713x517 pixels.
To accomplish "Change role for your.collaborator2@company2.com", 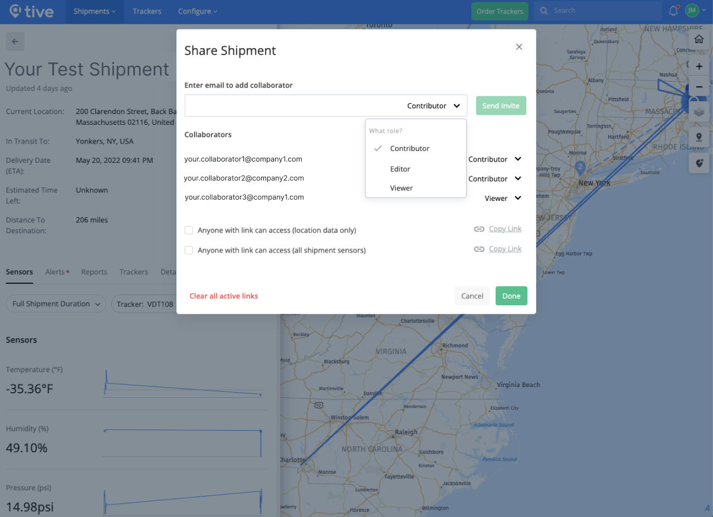I will [495, 179].
